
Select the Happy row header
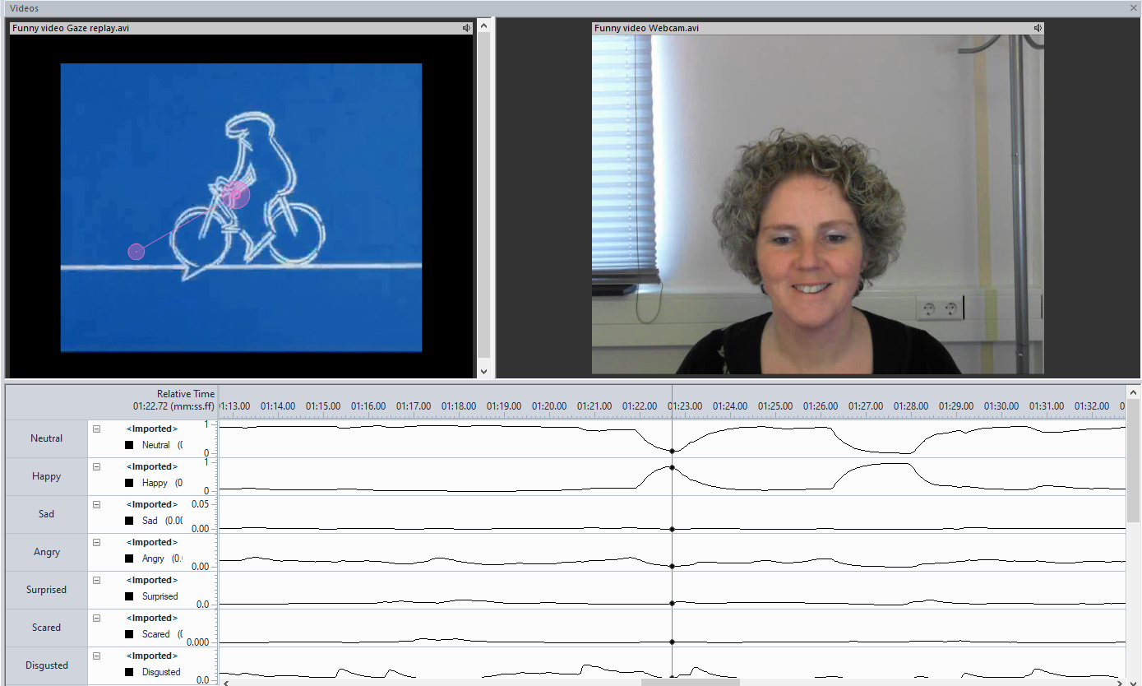[46, 476]
